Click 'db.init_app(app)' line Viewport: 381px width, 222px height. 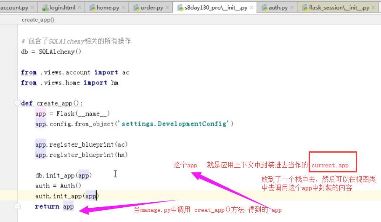(63, 175)
